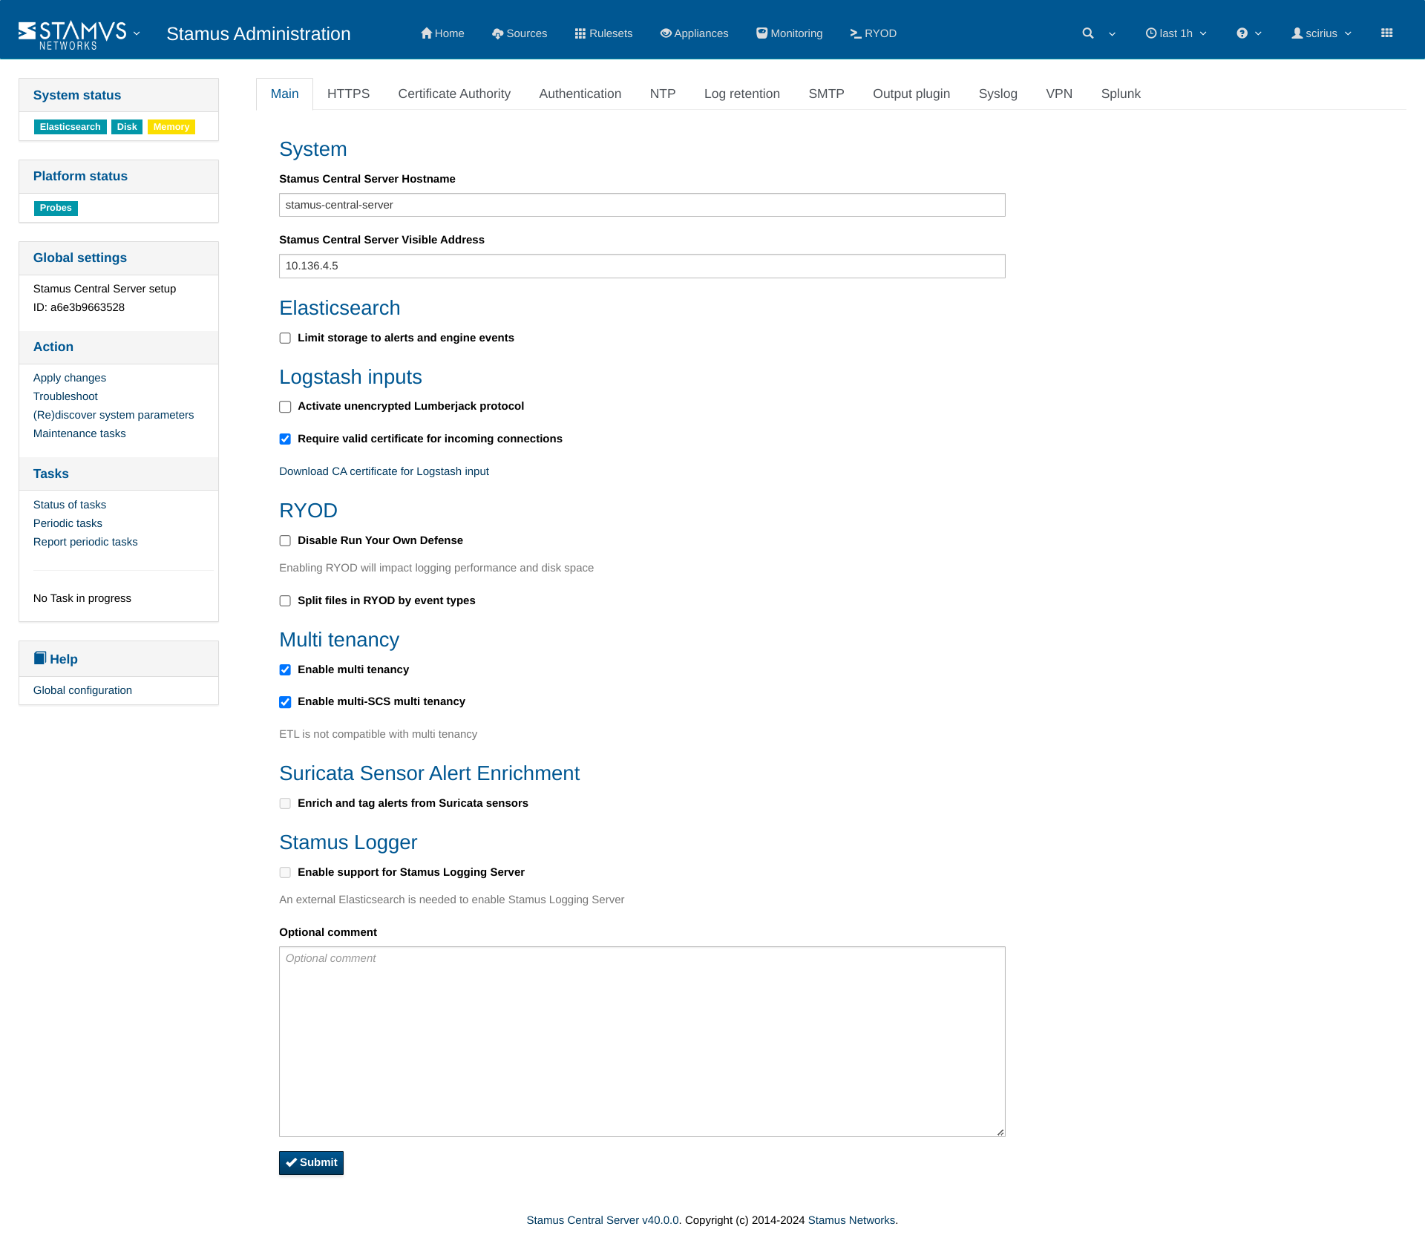1425x1238 pixels.
Task: Enable Activate unencrypted Lumberjack protocol
Action: tap(285, 406)
